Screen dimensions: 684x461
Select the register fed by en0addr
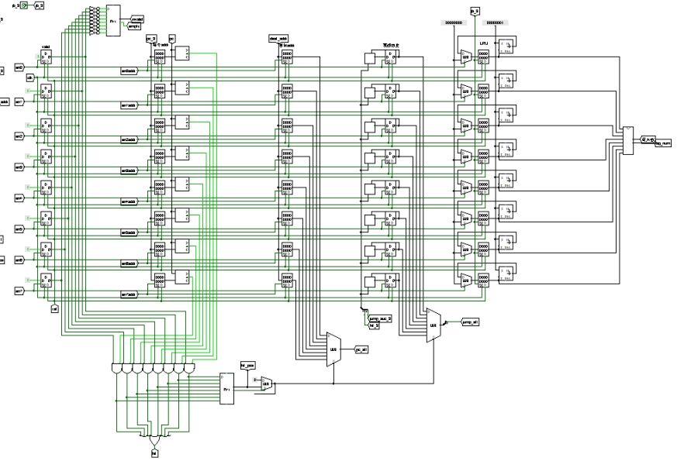tap(160, 57)
